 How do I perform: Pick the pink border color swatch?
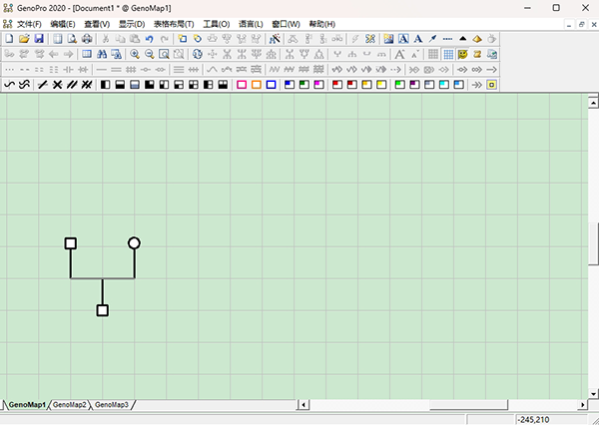click(242, 85)
